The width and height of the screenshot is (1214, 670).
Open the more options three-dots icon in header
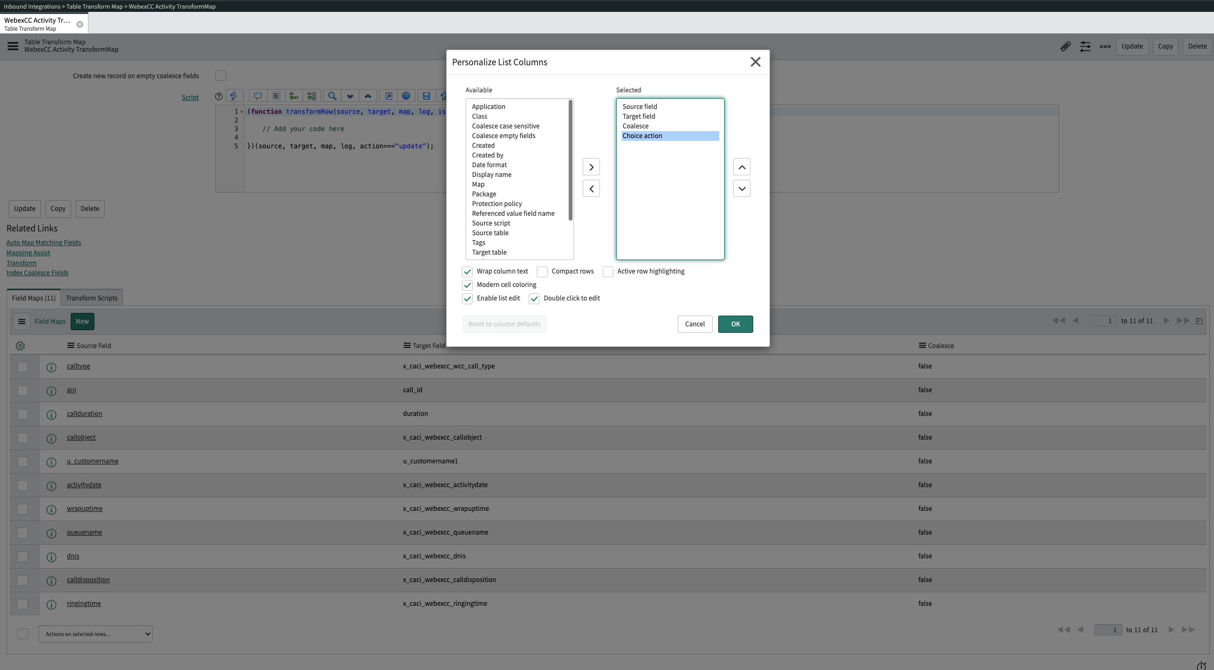(x=1105, y=46)
